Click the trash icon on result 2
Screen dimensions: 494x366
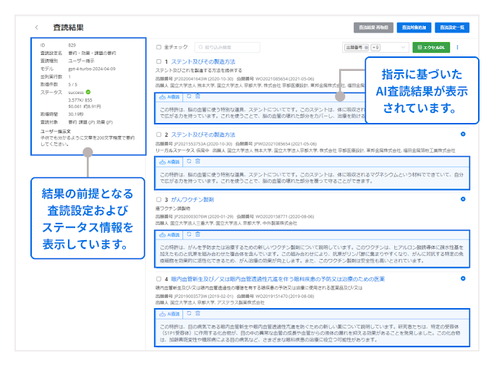click(197, 160)
